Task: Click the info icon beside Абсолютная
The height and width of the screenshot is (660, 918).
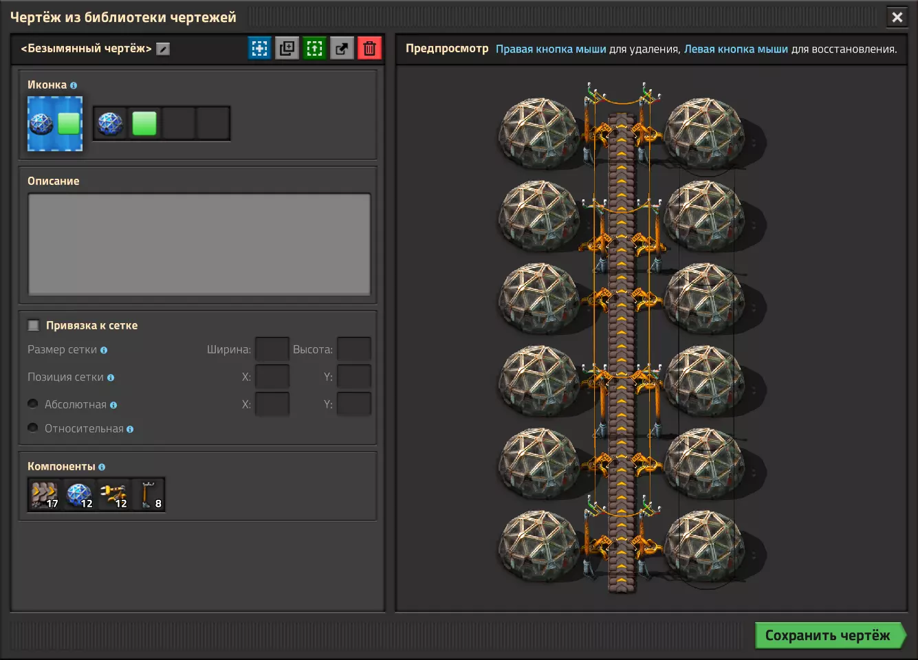Action: tap(113, 405)
